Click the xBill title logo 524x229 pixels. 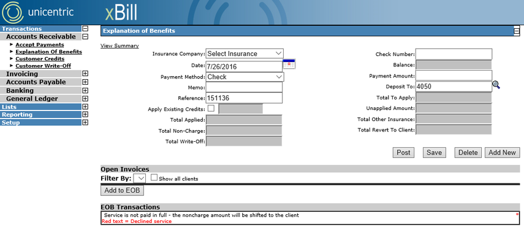point(121,13)
